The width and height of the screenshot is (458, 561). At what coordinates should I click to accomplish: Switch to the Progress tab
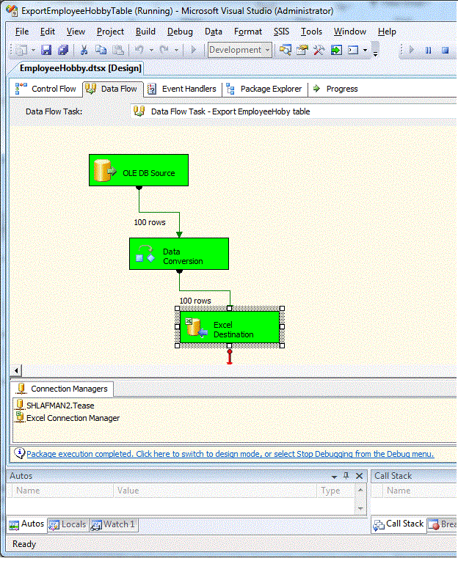(x=335, y=89)
